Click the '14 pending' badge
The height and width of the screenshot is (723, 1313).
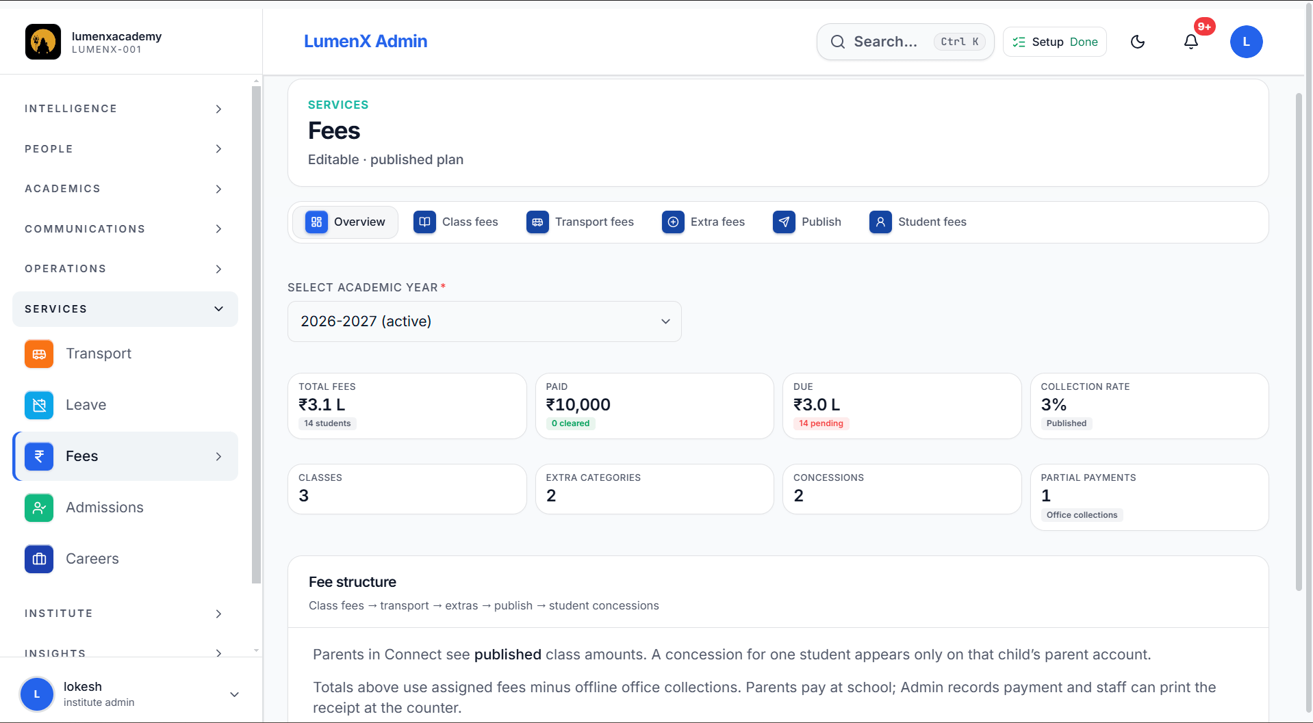(821, 423)
